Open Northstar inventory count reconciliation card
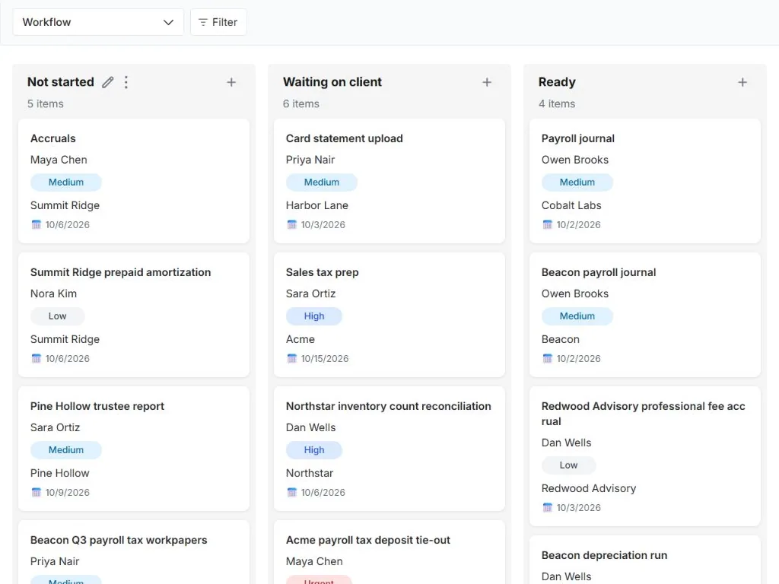The height and width of the screenshot is (584, 779). 389,406
